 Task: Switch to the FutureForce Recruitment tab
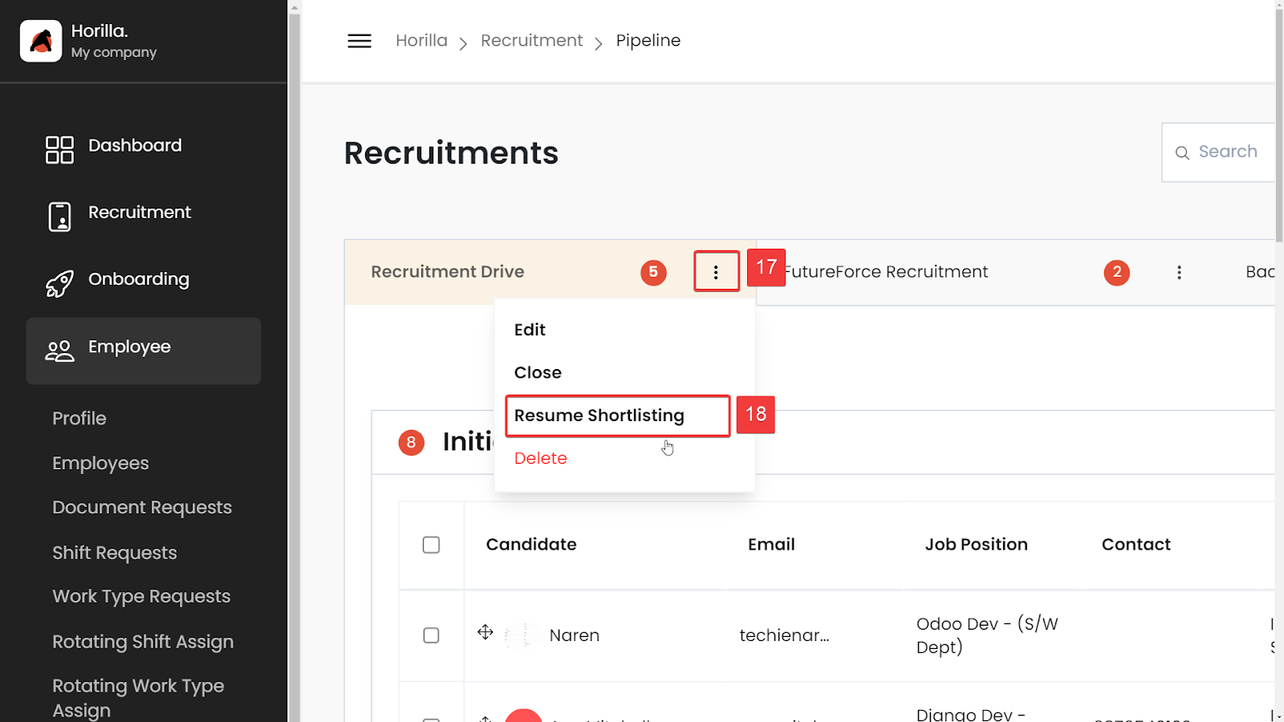[x=886, y=272]
